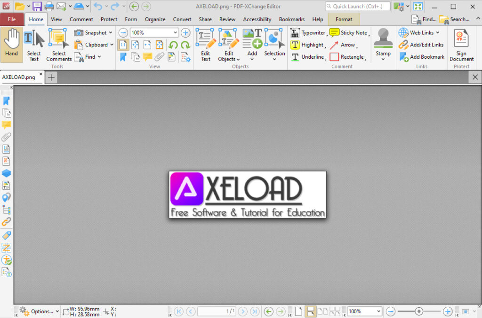Open the Layers pane in left sidebar
482x318 pixels.
[6, 173]
